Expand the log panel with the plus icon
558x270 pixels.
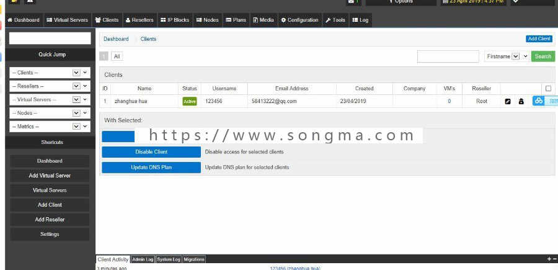click(549, 259)
